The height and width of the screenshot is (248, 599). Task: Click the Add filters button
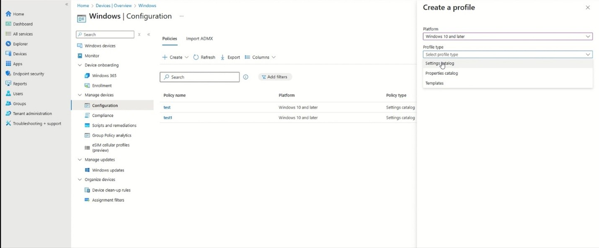[275, 77]
